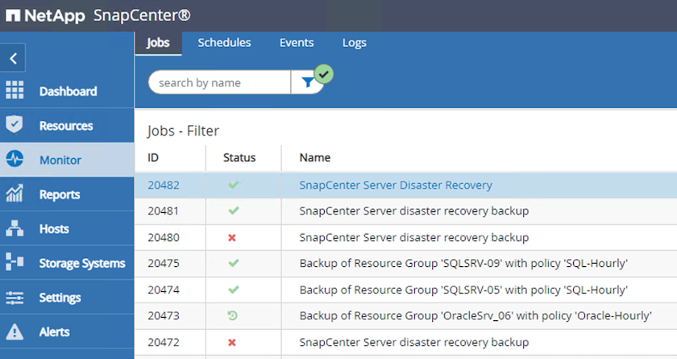Click success checkmark for job 20482
Screen dimensions: 677x359
(x=234, y=185)
